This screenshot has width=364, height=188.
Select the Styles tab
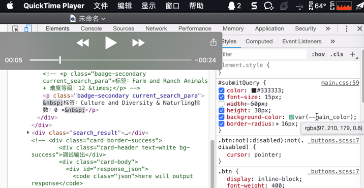pos(229,41)
